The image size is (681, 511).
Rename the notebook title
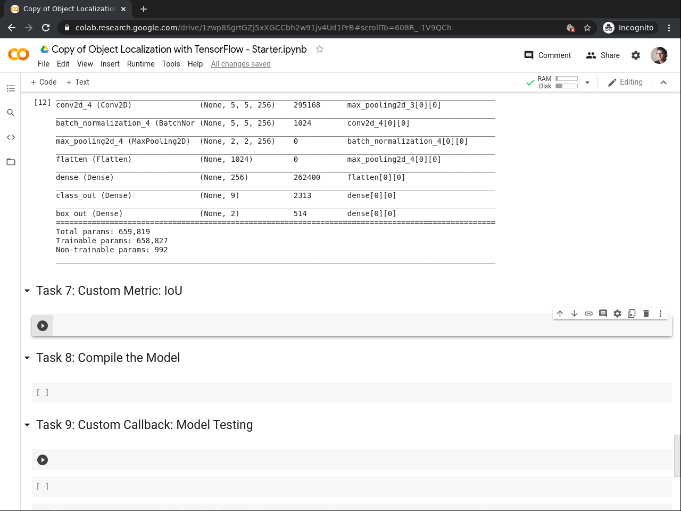179,49
